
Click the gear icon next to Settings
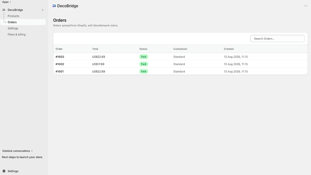4,171
